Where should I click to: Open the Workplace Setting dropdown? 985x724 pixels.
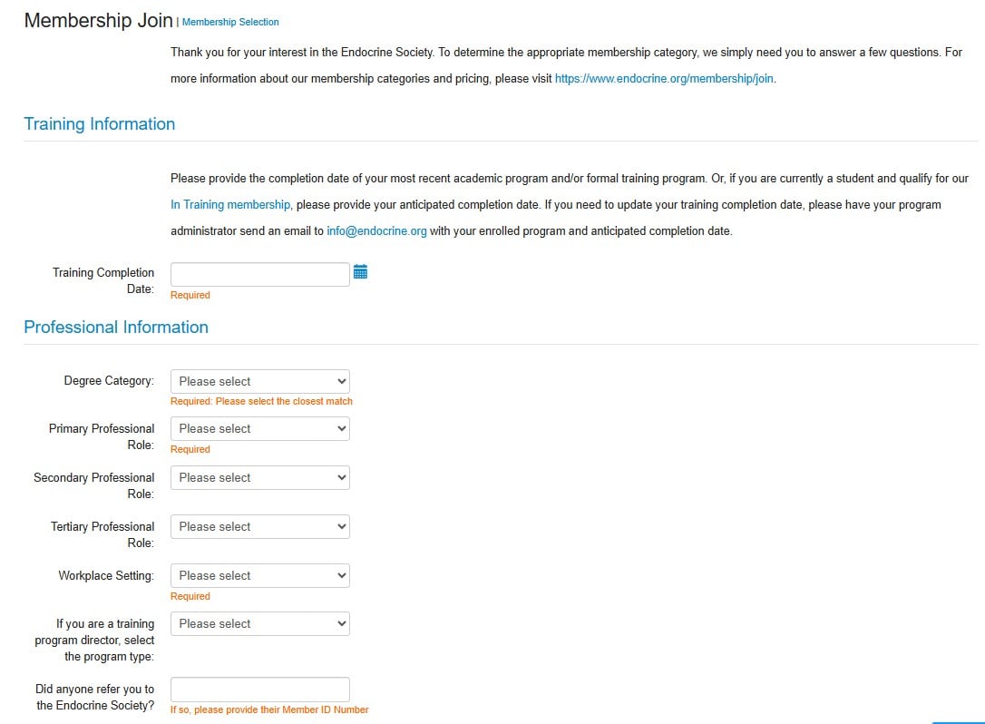(x=259, y=575)
